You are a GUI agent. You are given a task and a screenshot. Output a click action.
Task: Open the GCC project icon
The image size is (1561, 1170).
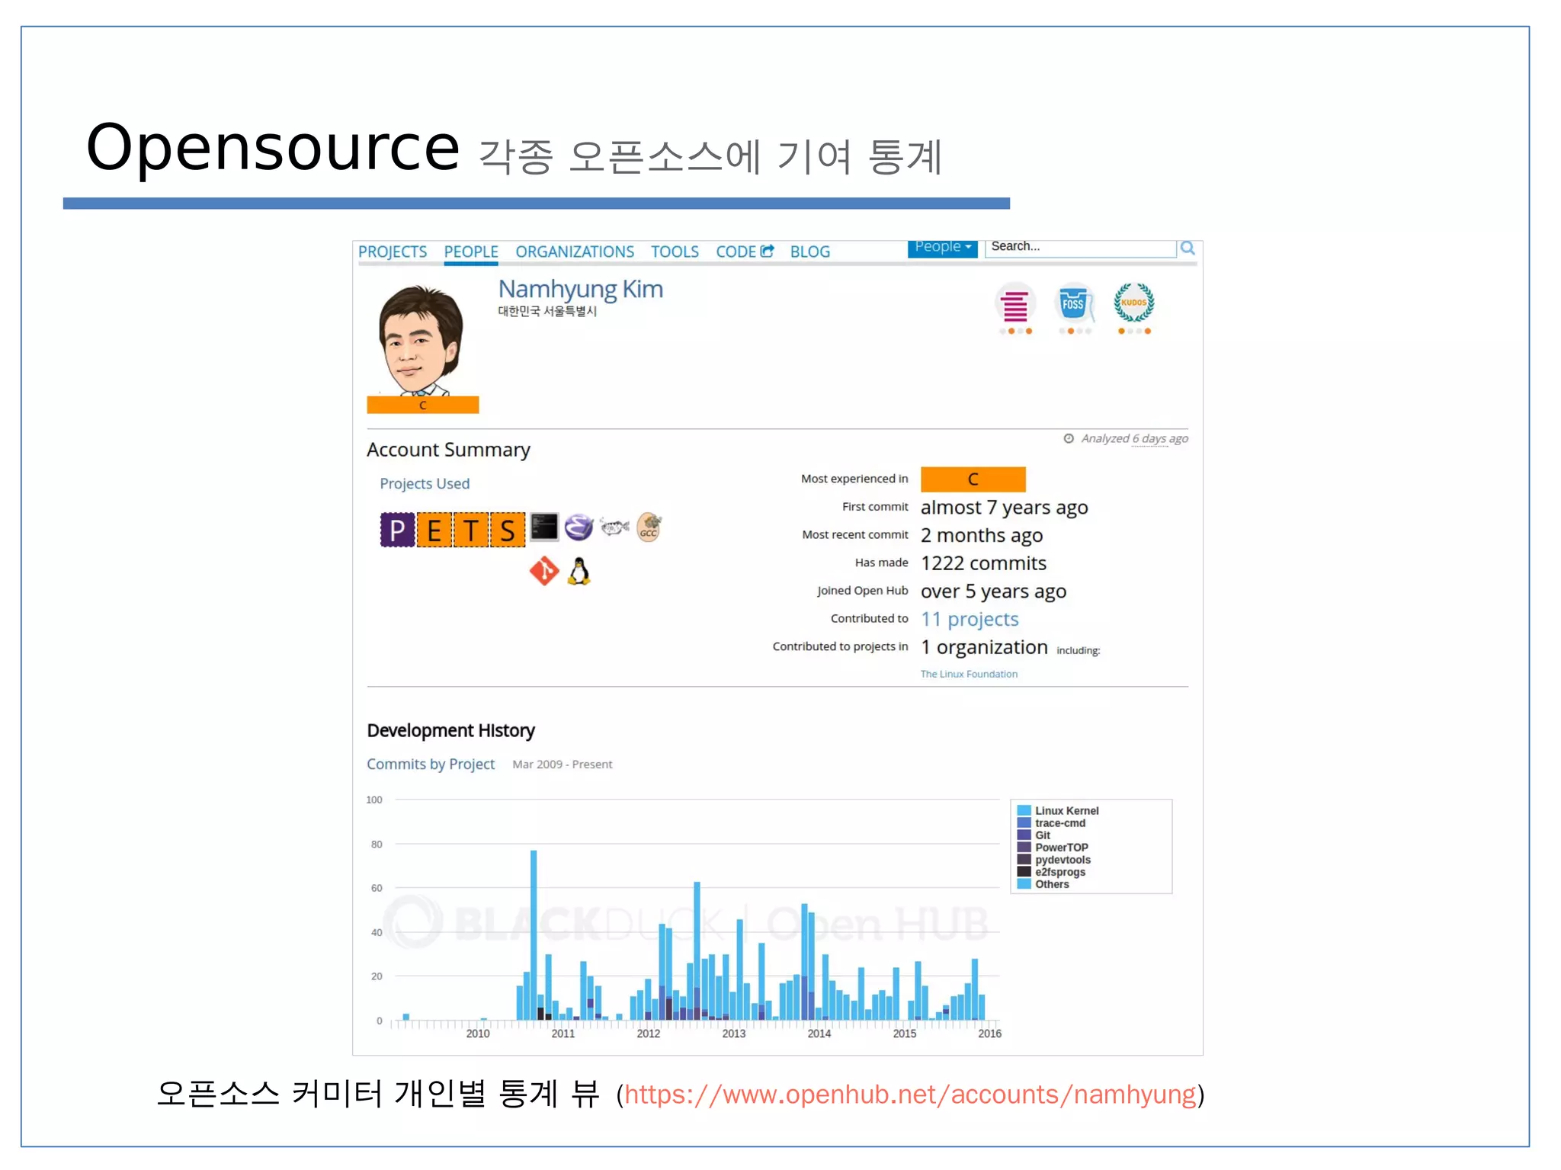click(649, 527)
